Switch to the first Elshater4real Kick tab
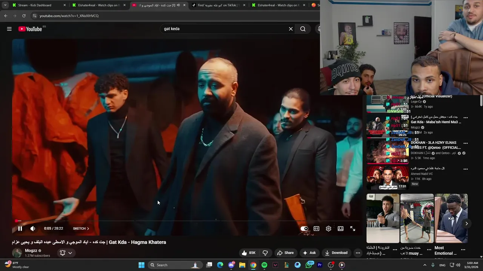Screen dimensions: 483x271 click(98, 5)
